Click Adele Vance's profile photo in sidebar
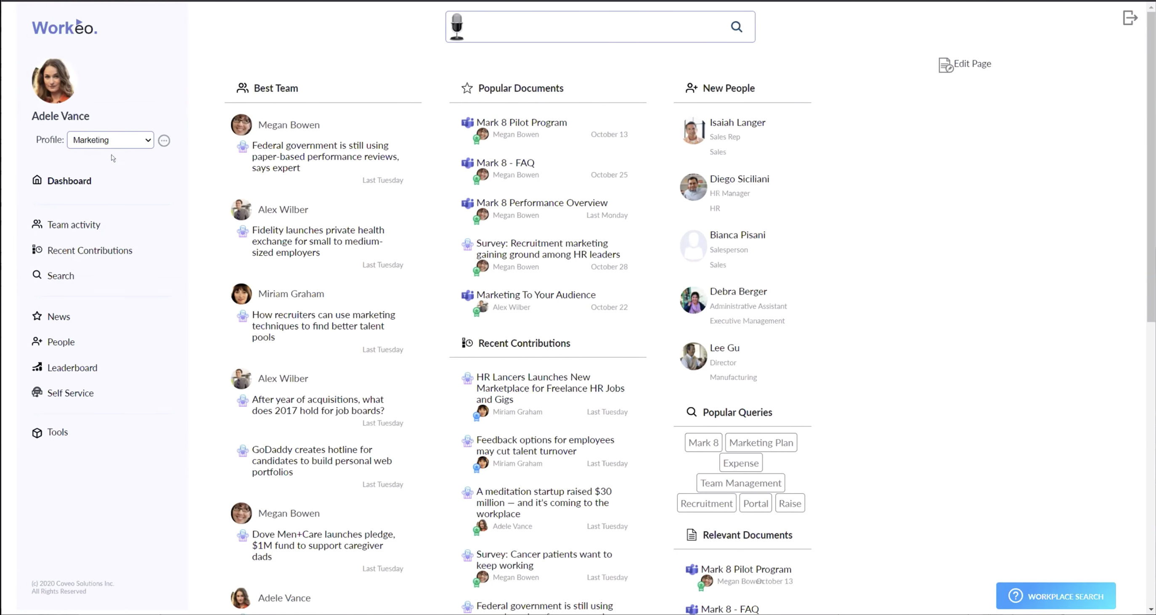This screenshot has width=1156, height=615. click(53, 81)
